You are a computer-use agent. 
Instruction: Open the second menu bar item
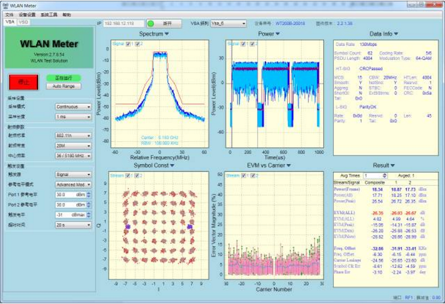coord(27,14)
